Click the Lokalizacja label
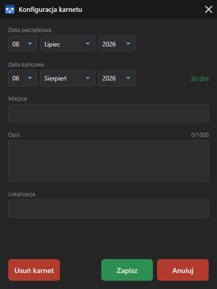The image size is (217, 289). coord(22,194)
